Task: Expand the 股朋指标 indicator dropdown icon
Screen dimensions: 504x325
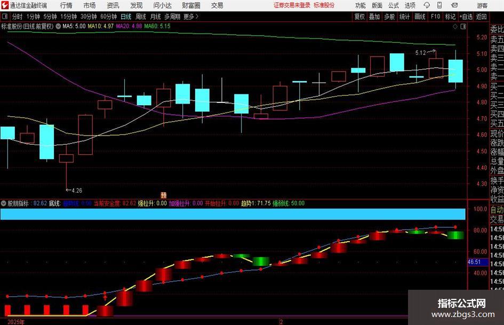Action: point(4,203)
